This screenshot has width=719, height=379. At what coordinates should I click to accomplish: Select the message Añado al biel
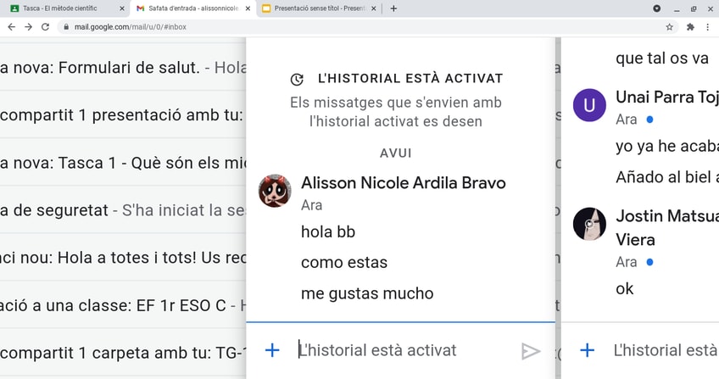tap(667, 177)
